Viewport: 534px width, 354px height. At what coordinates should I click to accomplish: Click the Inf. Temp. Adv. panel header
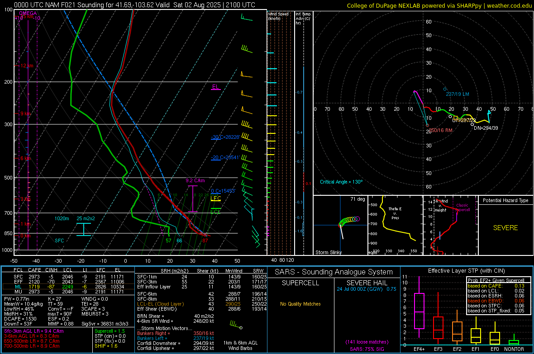pyautogui.click(x=303, y=19)
